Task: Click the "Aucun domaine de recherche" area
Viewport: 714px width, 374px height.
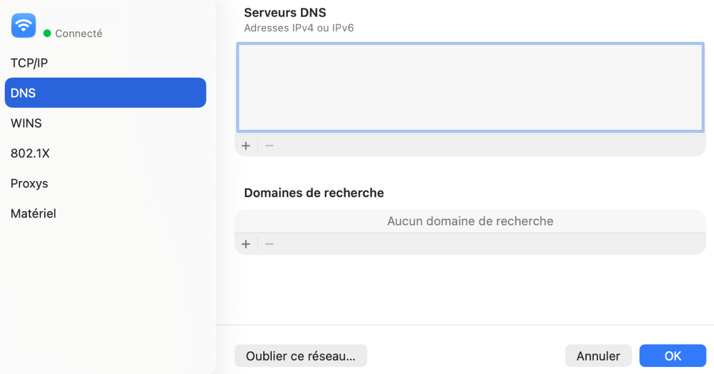Action: point(470,221)
